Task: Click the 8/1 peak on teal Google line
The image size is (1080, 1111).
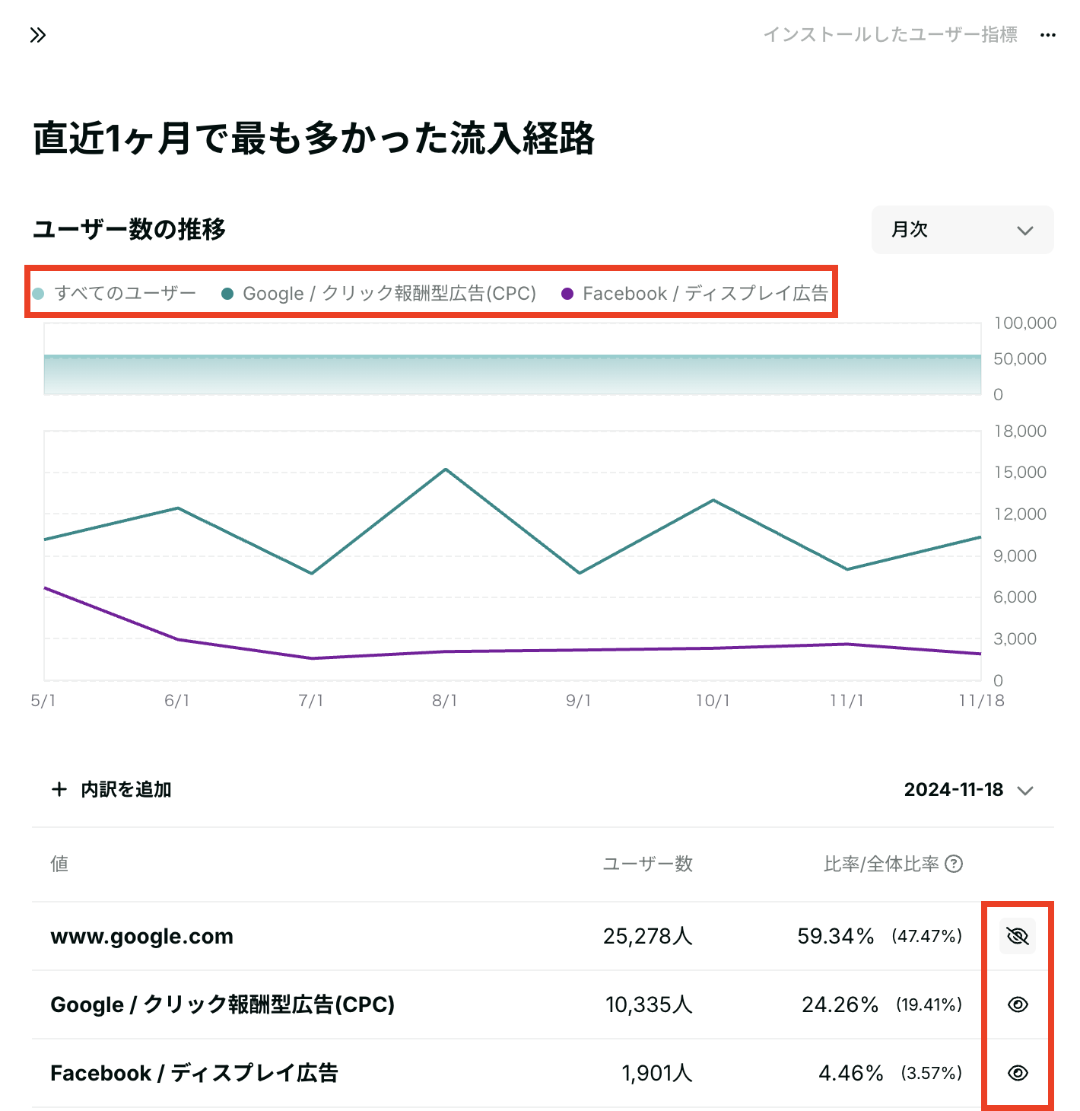Action: (446, 470)
